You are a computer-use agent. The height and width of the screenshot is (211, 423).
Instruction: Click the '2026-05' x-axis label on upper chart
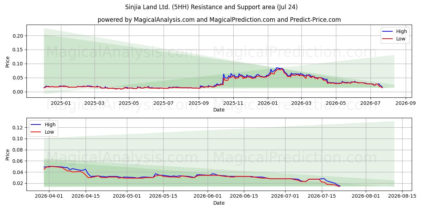[336, 103]
